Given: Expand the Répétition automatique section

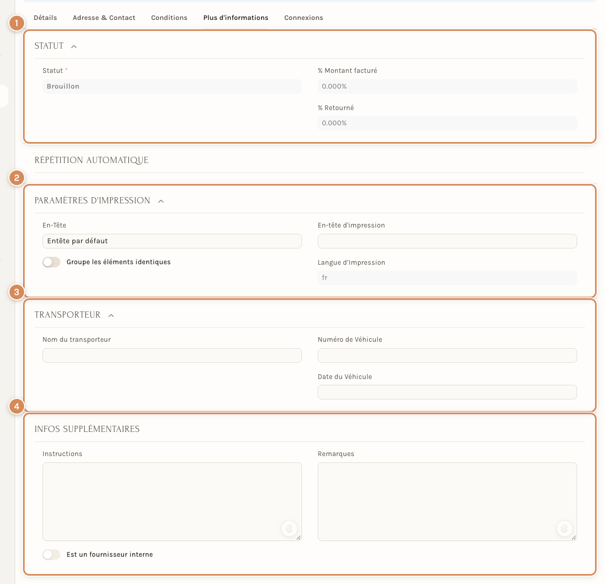Looking at the screenshot, I should pos(91,160).
